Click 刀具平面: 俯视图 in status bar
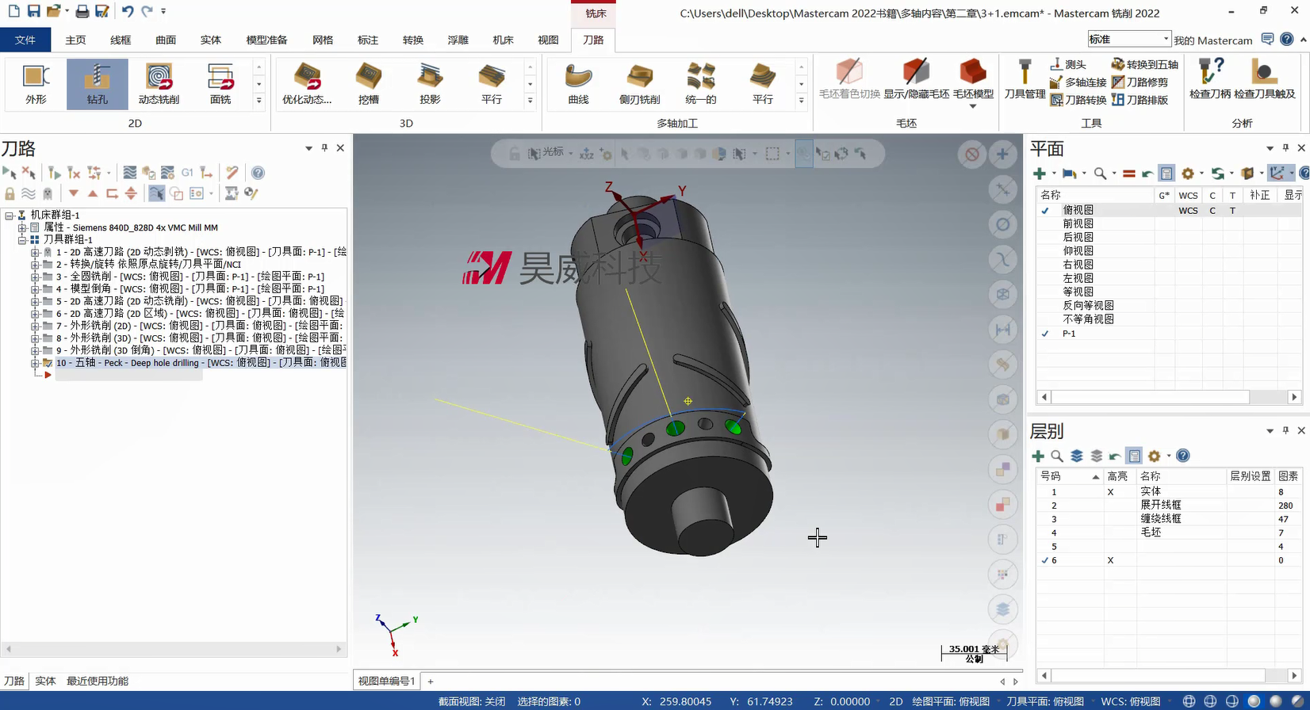 [1045, 701]
